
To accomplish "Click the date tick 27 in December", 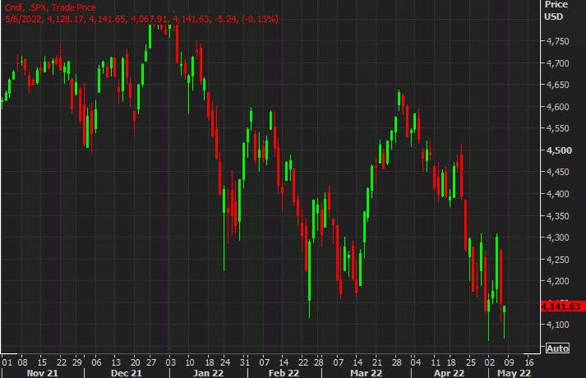I will 151,362.
